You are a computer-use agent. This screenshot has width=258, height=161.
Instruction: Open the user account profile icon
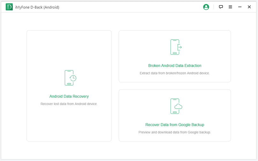point(206,7)
